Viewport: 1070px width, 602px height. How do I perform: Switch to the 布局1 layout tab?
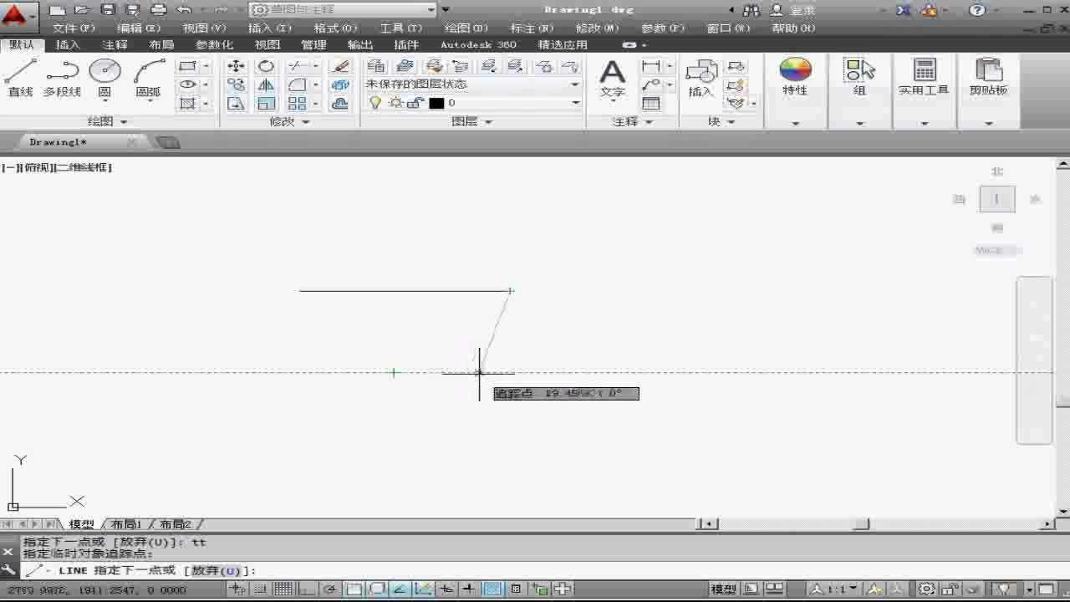coord(124,524)
